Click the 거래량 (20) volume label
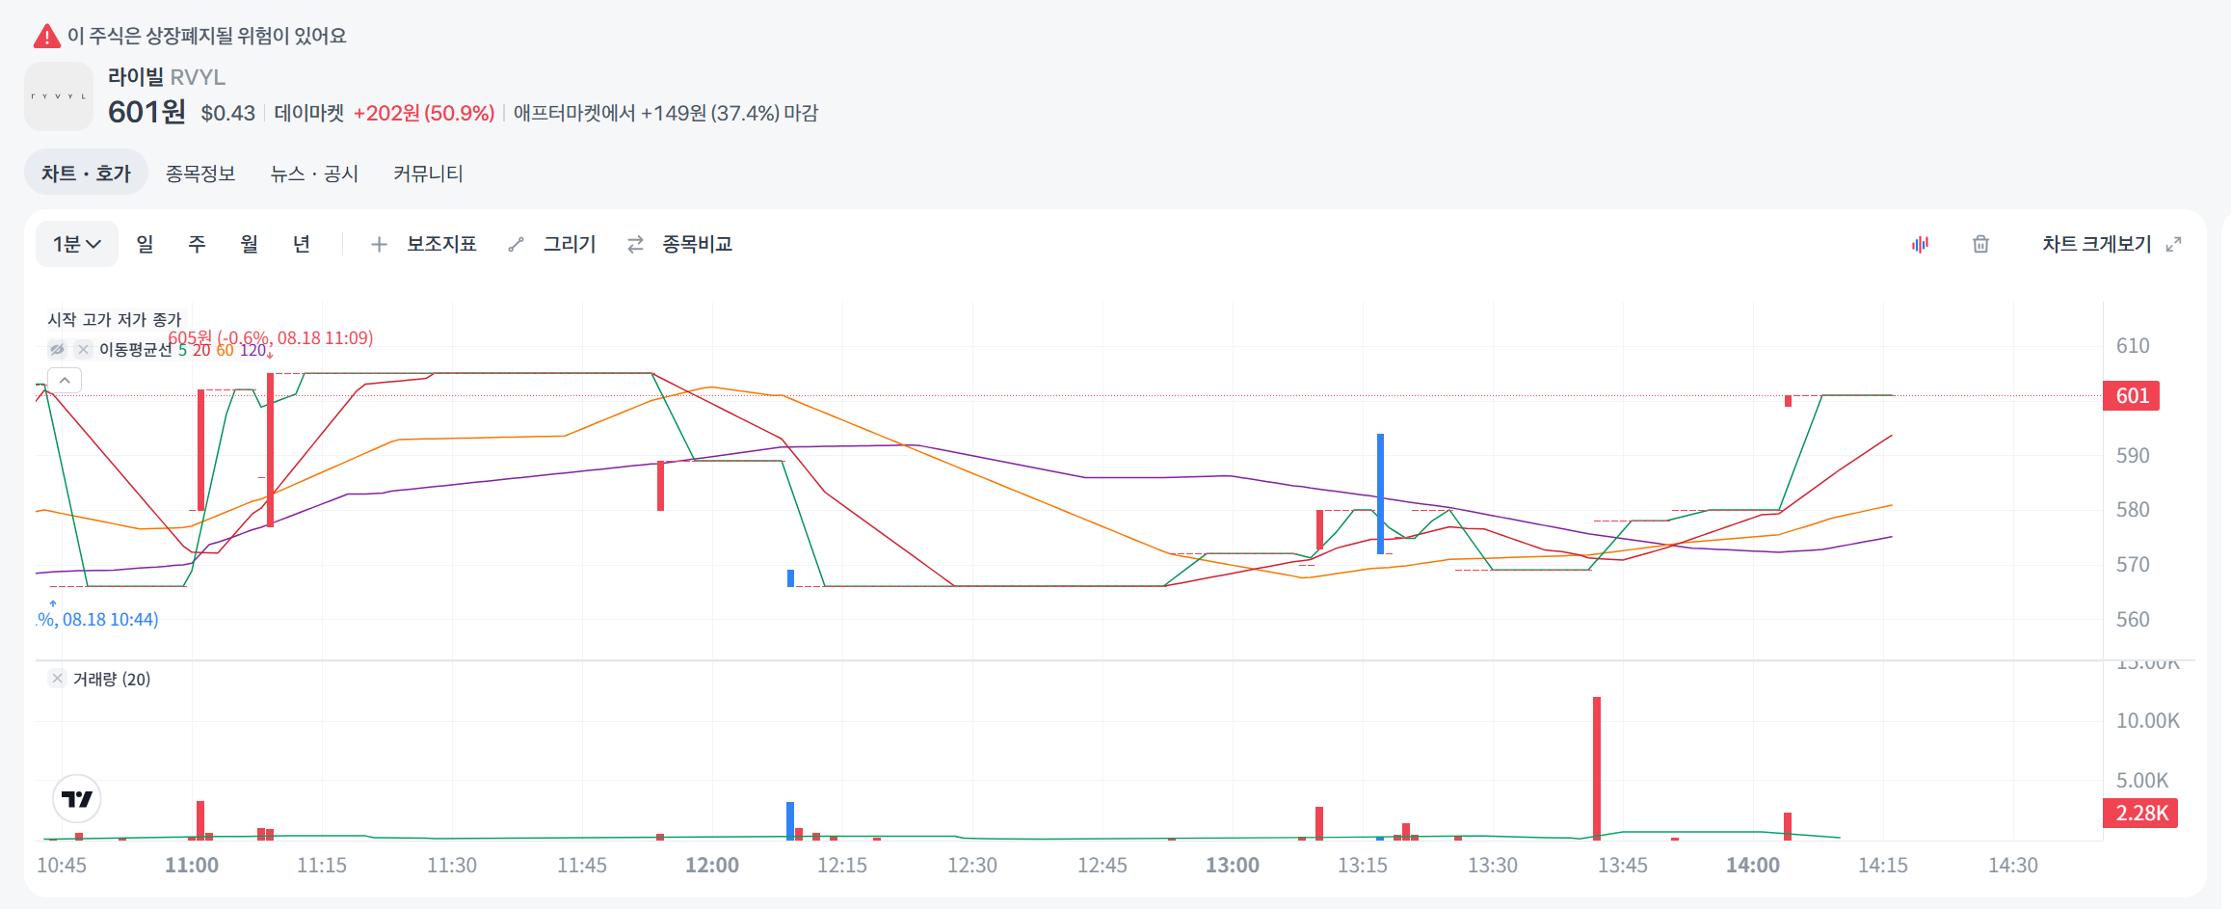This screenshot has height=909, width=2231. coord(112,679)
